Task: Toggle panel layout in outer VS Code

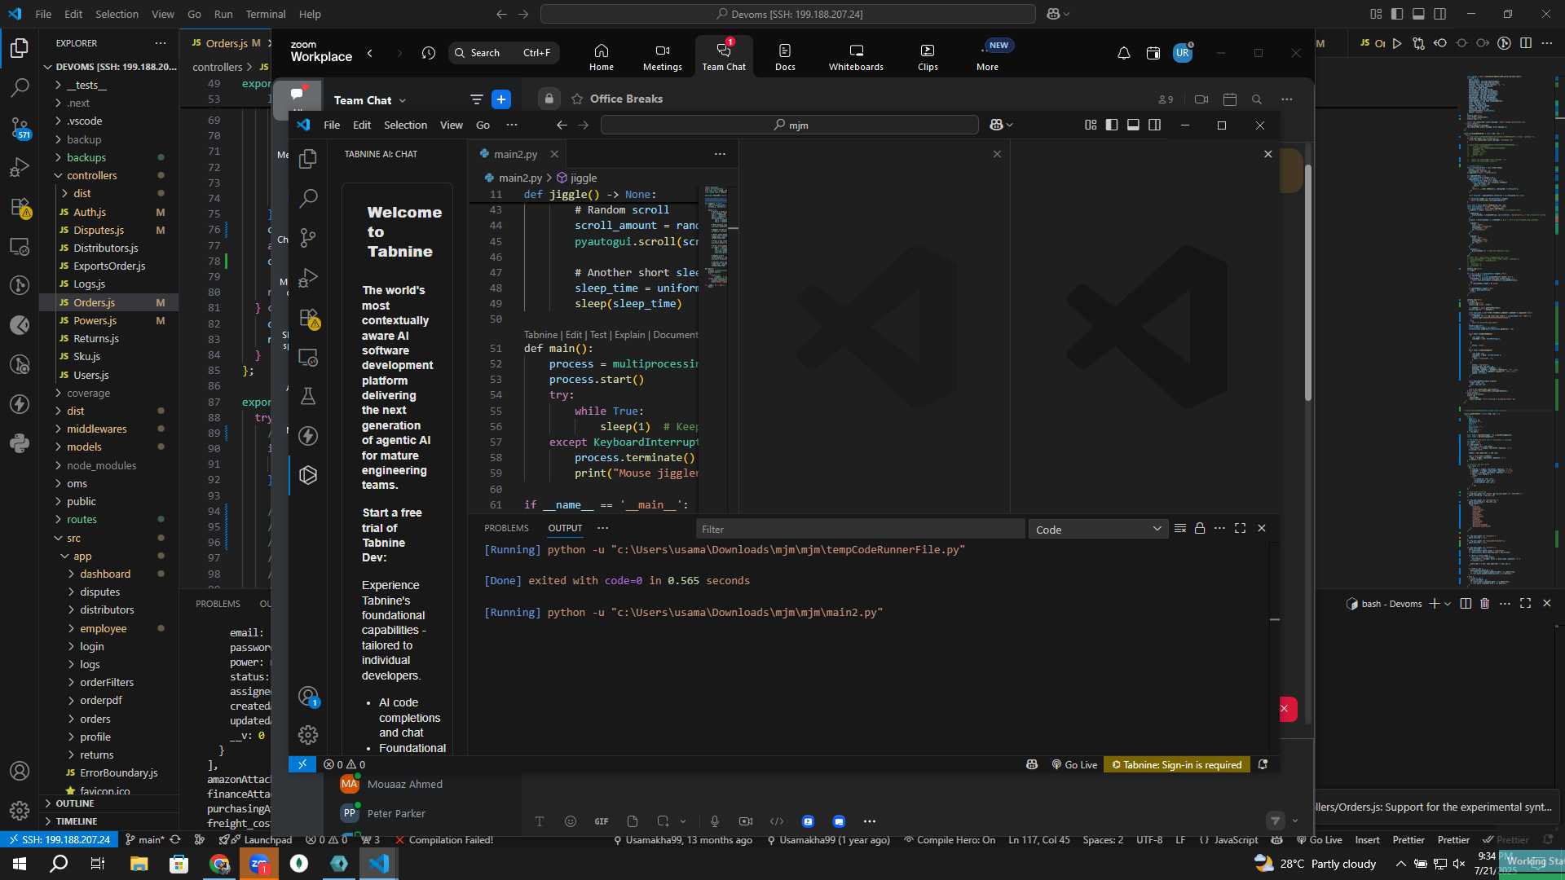Action: pos(1418,14)
